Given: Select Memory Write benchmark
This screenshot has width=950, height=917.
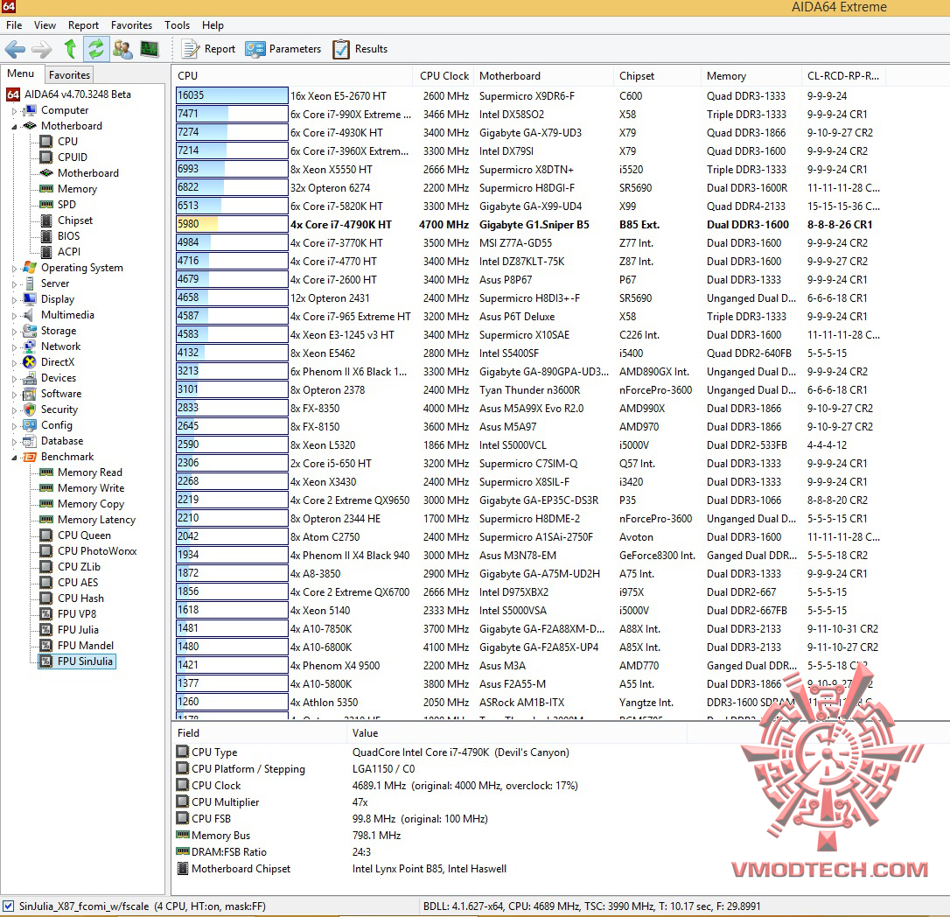Looking at the screenshot, I should tap(91, 488).
